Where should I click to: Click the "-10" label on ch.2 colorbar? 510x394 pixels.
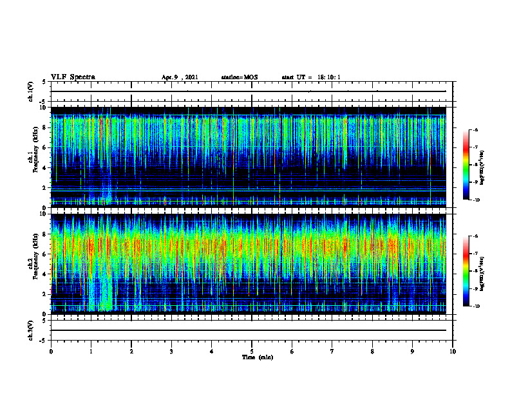(476, 306)
